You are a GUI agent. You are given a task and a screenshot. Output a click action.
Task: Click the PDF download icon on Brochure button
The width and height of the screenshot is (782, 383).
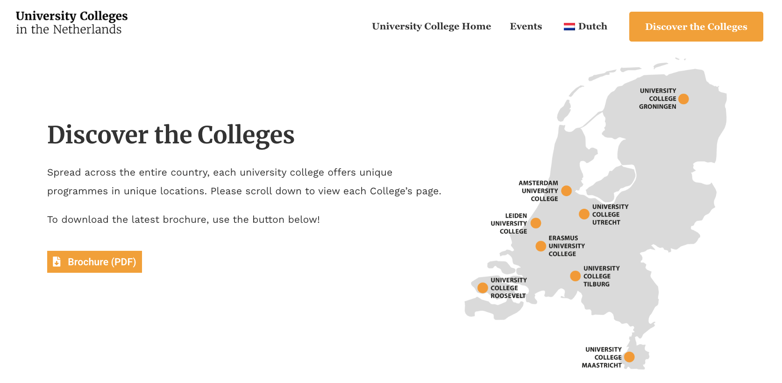coord(57,262)
